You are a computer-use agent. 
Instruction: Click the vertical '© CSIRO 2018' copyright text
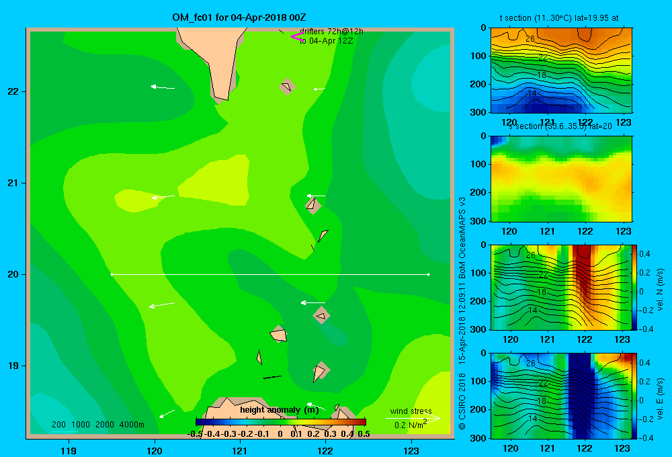(x=462, y=401)
